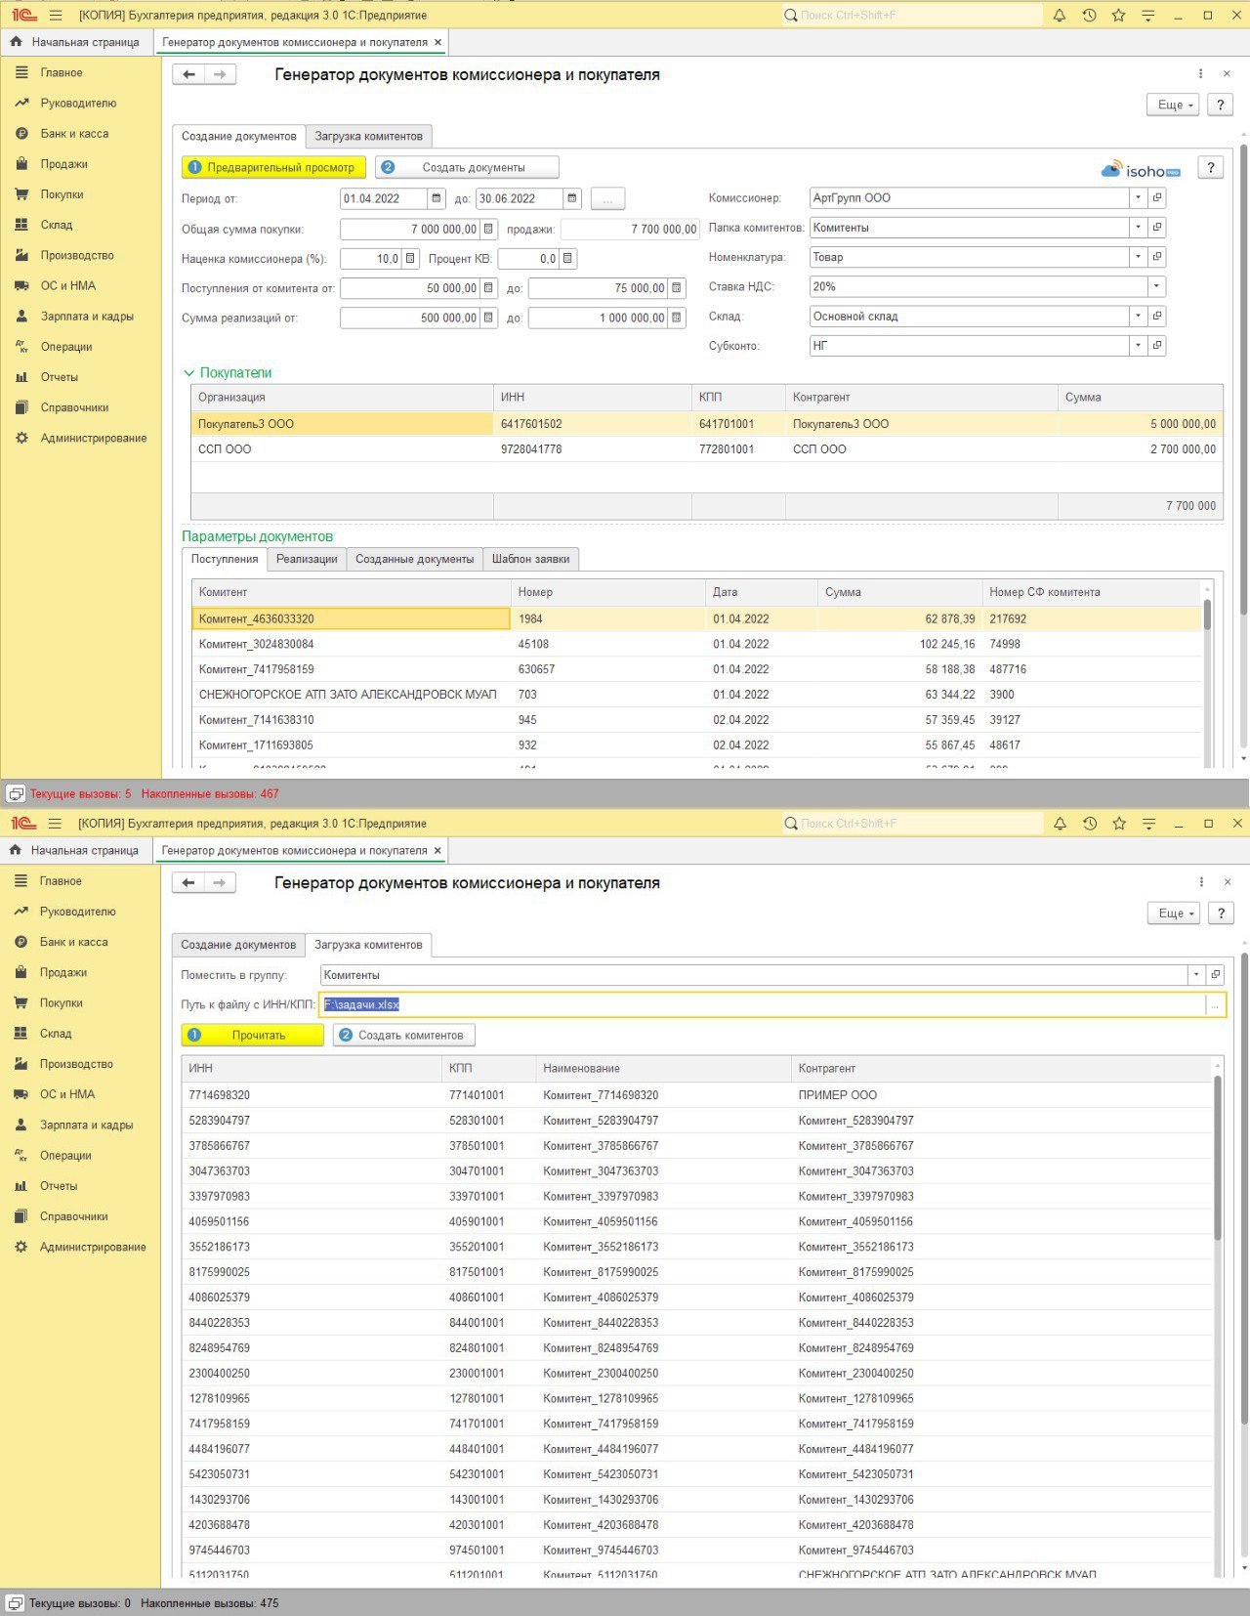Open Комиссионер АртГрупп ООО record icon
The image size is (1250, 1616).
click(1157, 197)
